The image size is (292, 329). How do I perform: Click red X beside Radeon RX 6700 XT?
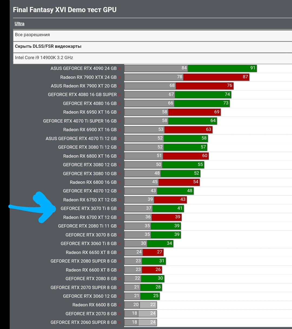[120, 218]
